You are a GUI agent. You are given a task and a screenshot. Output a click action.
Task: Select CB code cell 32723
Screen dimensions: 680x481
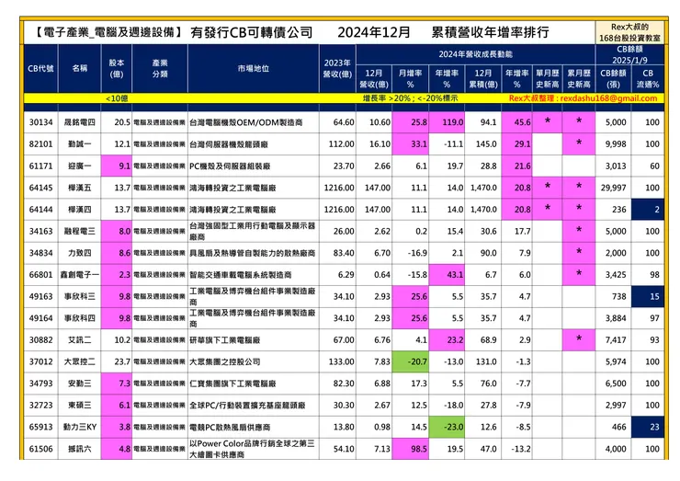click(40, 405)
